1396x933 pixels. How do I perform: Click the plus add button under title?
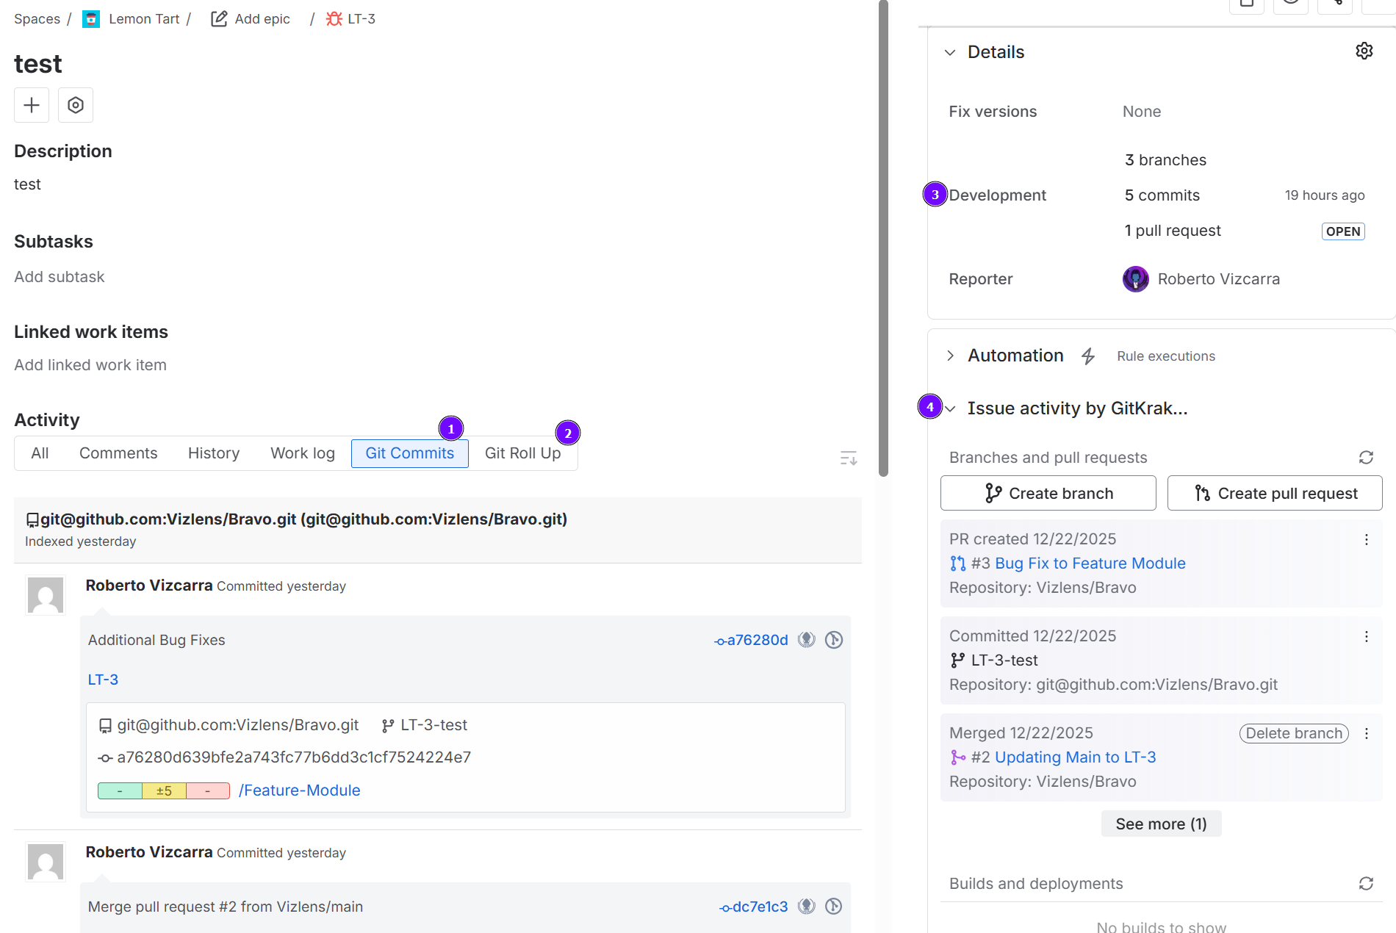click(32, 105)
